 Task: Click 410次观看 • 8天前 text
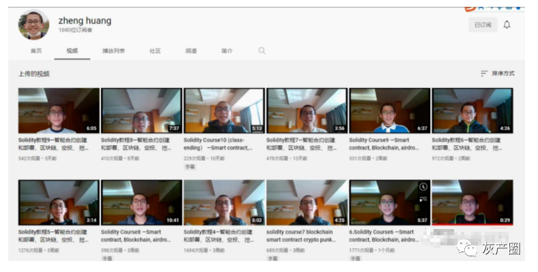tap(120, 159)
